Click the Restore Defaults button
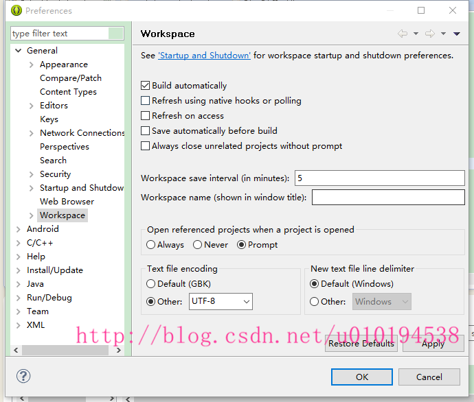 coord(361,344)
